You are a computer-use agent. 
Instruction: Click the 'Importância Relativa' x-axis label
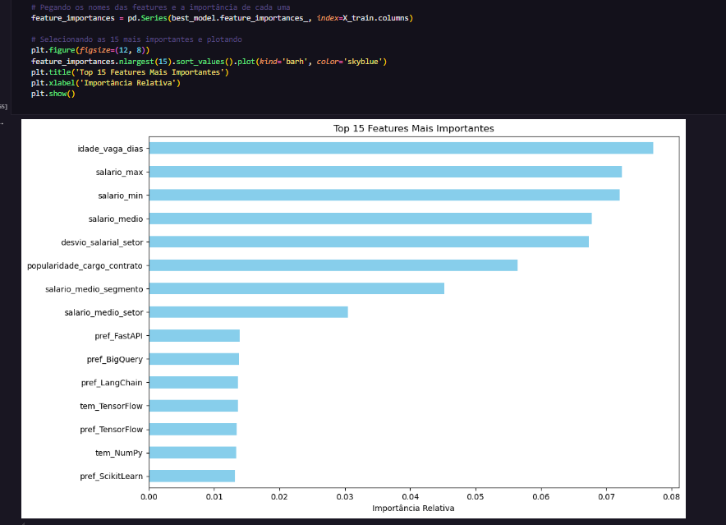[x=413, y=508]
